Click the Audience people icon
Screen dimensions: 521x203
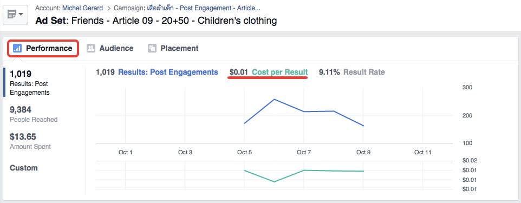[90, 49]
